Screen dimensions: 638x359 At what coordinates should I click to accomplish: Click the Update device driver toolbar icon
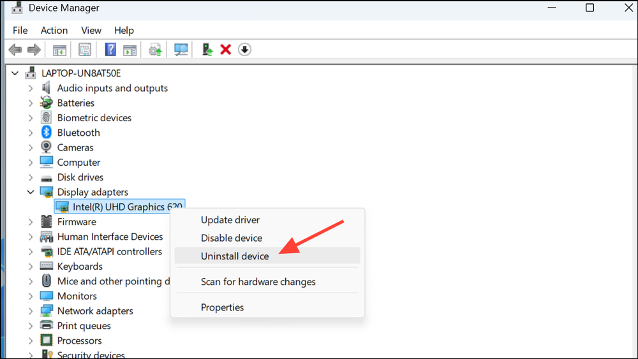pyautogui.click(x=155, y=50)
